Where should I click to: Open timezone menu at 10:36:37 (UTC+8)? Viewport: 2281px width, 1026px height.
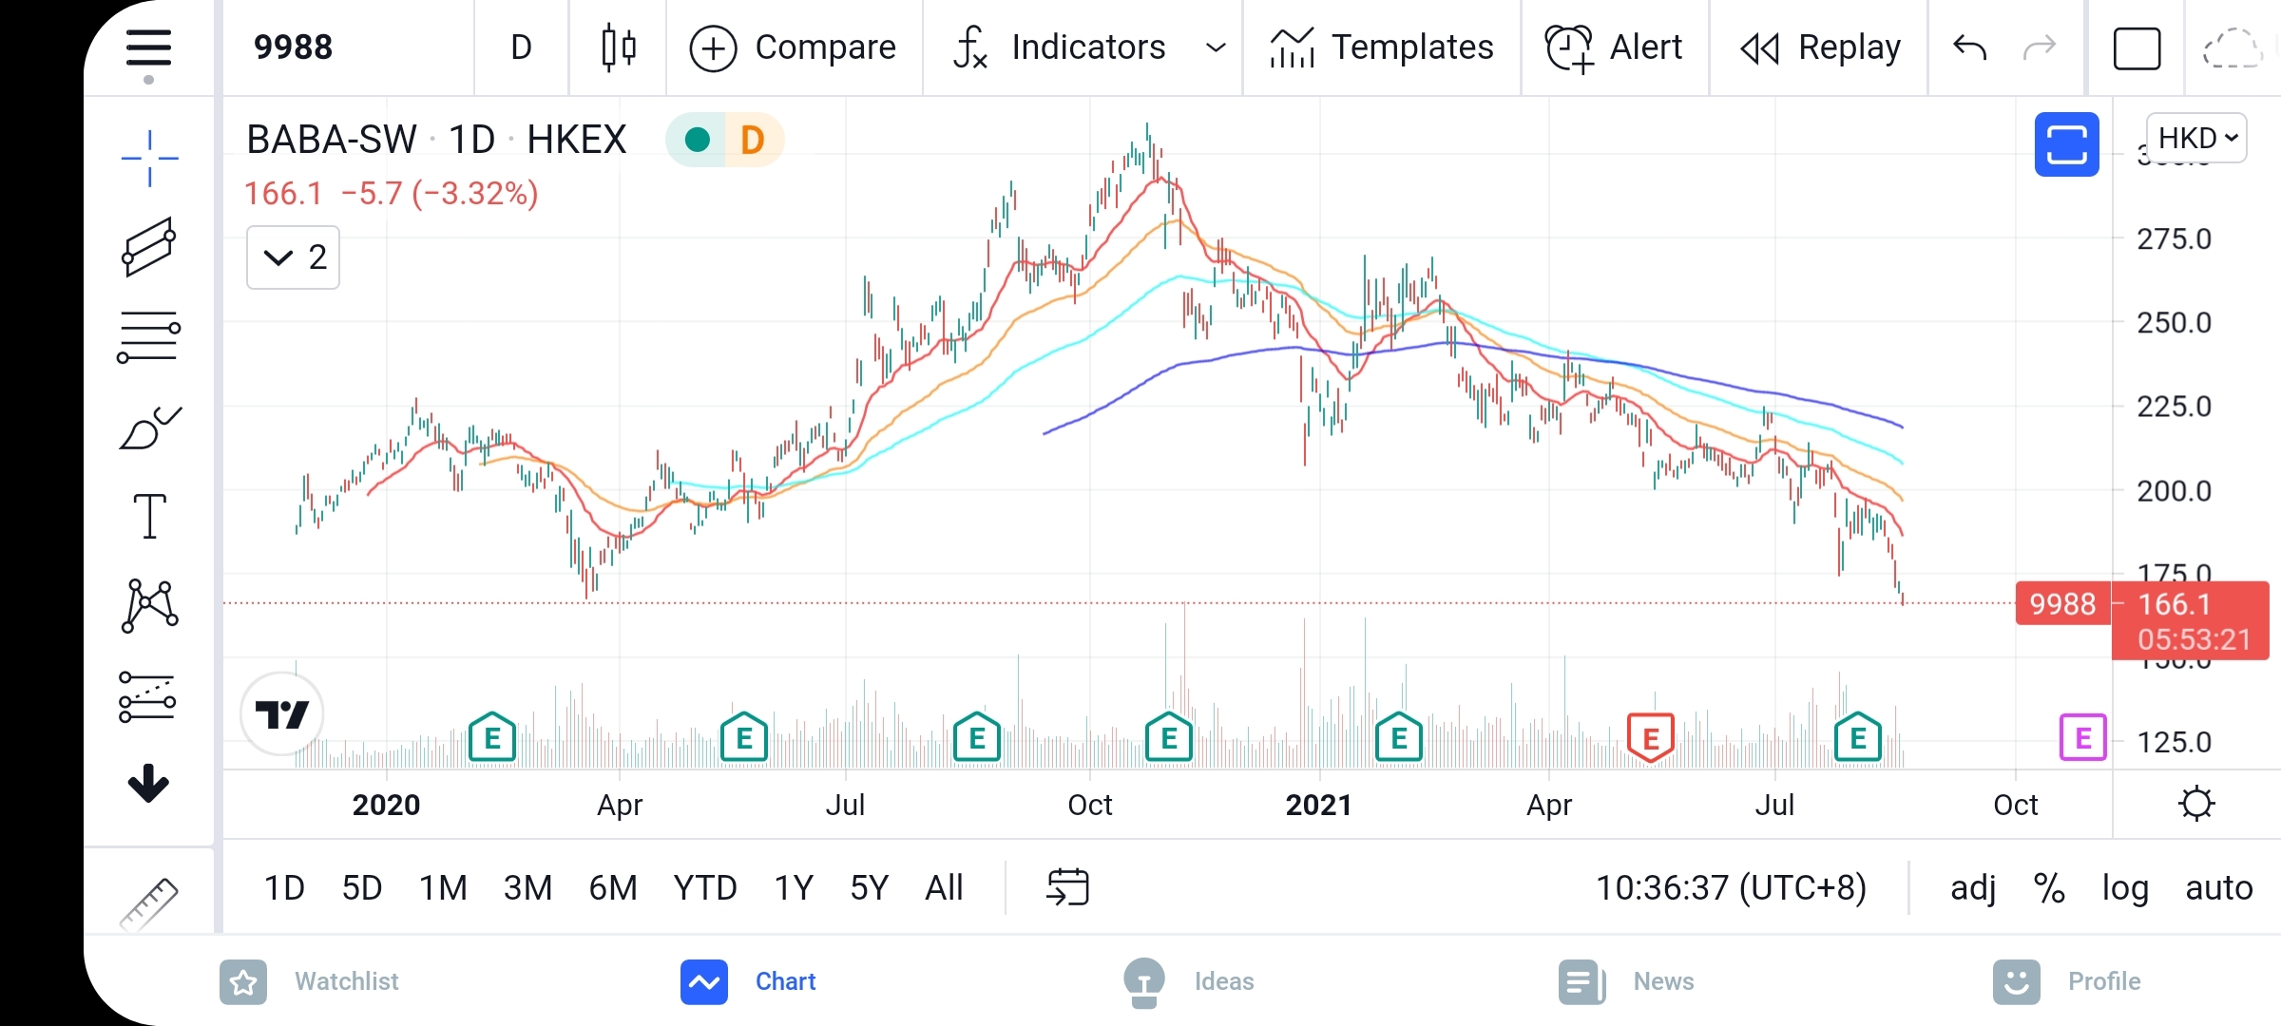[1731, 888]
